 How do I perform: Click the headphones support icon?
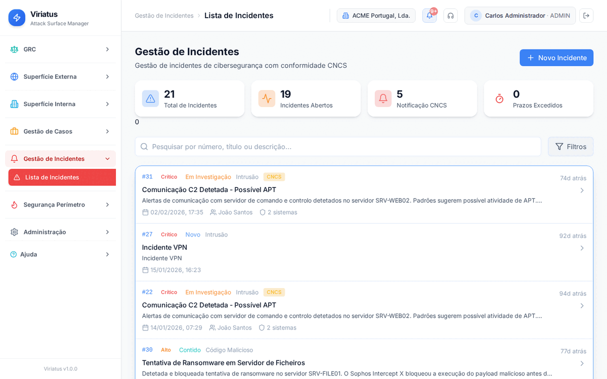(450, 16)
